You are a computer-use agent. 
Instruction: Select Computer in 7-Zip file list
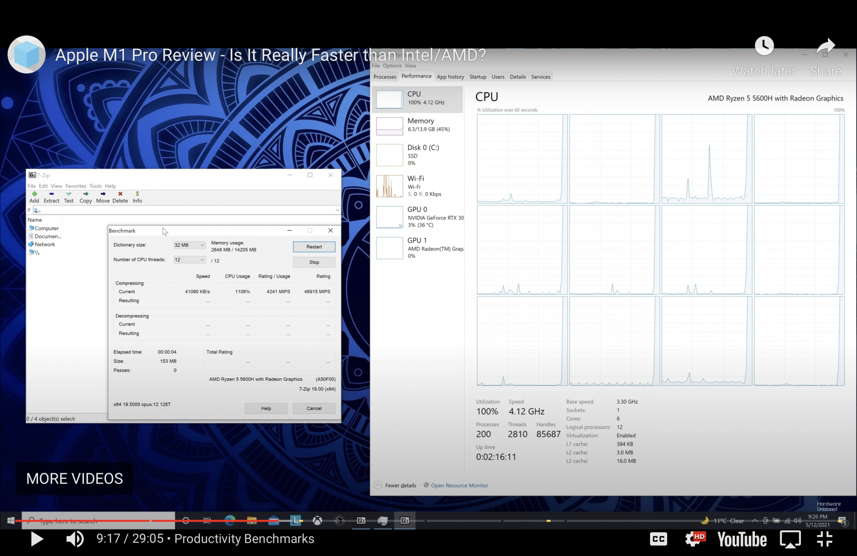click(x=44, y=228)
